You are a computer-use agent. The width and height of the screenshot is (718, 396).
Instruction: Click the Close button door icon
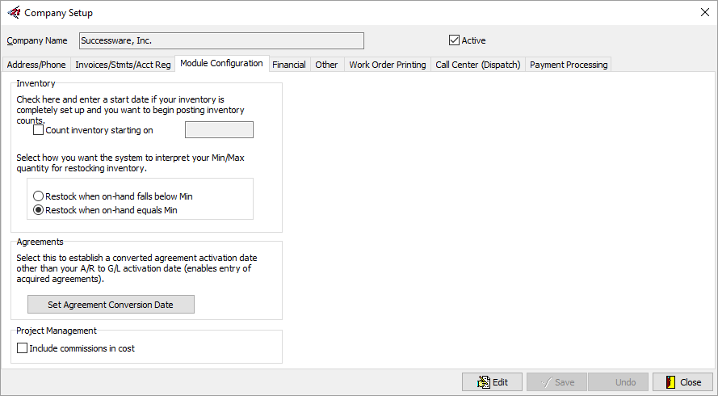point(671,381)
